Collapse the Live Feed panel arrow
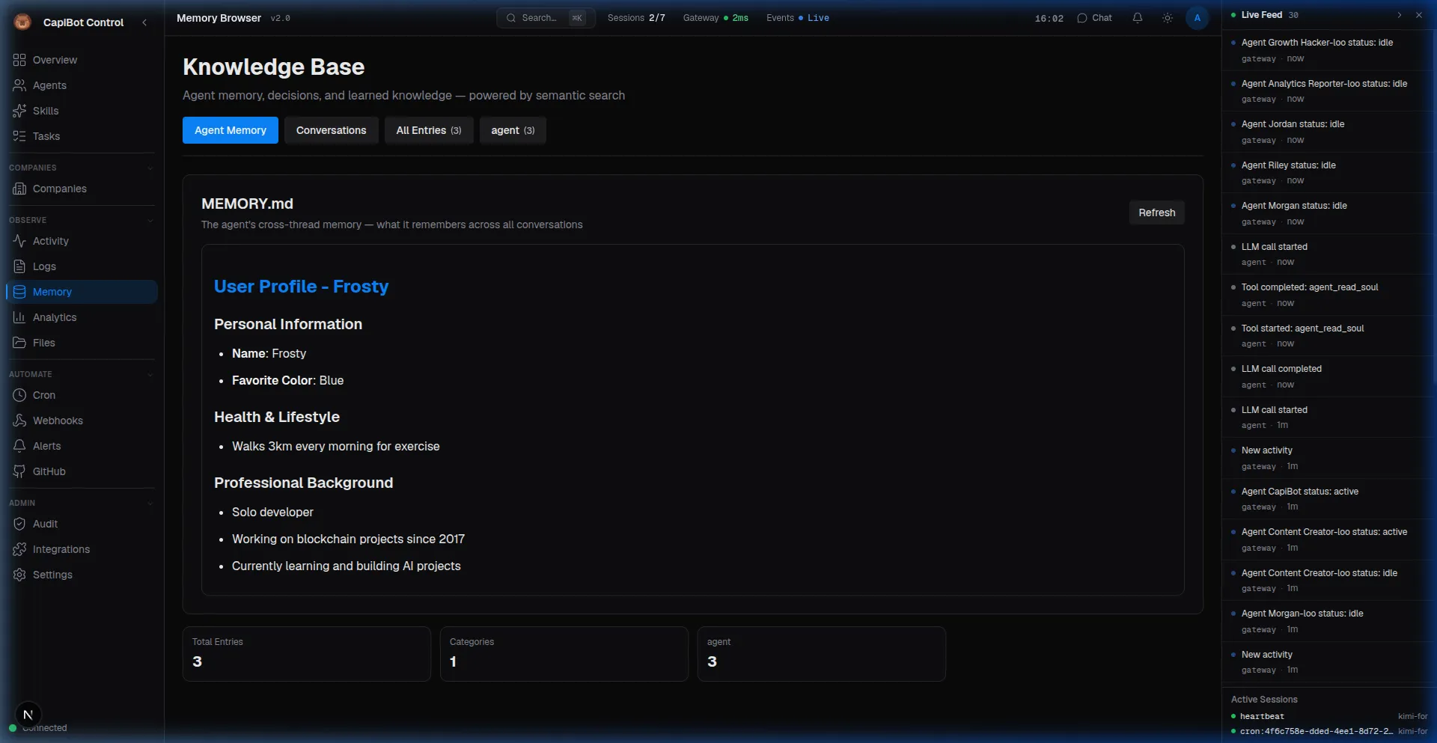Screen dimensions: 1437x743 pos(1399,15)
